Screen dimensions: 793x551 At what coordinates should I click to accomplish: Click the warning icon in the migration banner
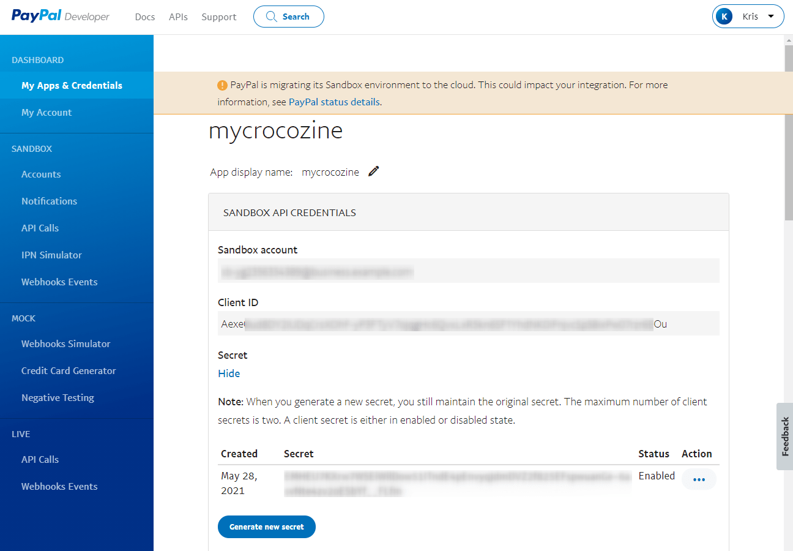(223, 84)
